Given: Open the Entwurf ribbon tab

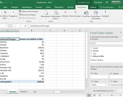Looking at the screenshot, I should click(x=93, y=7).
